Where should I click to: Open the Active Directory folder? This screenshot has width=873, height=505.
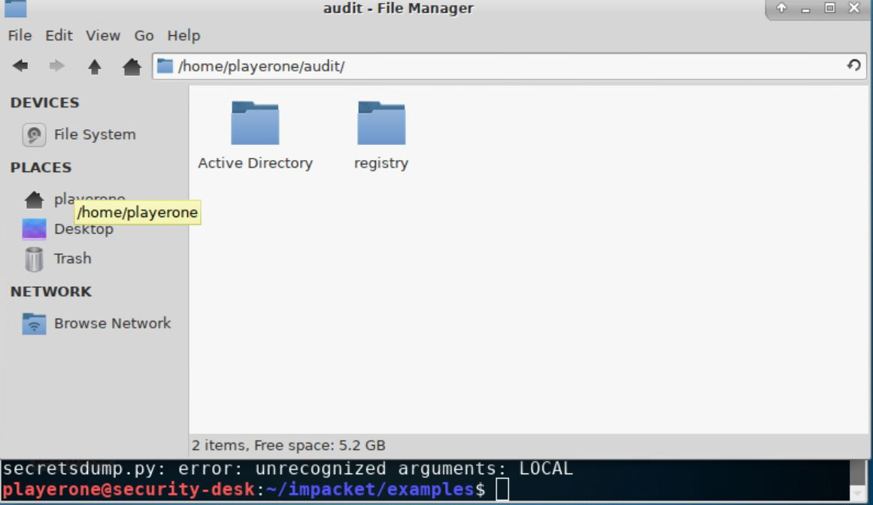[255, 122]
